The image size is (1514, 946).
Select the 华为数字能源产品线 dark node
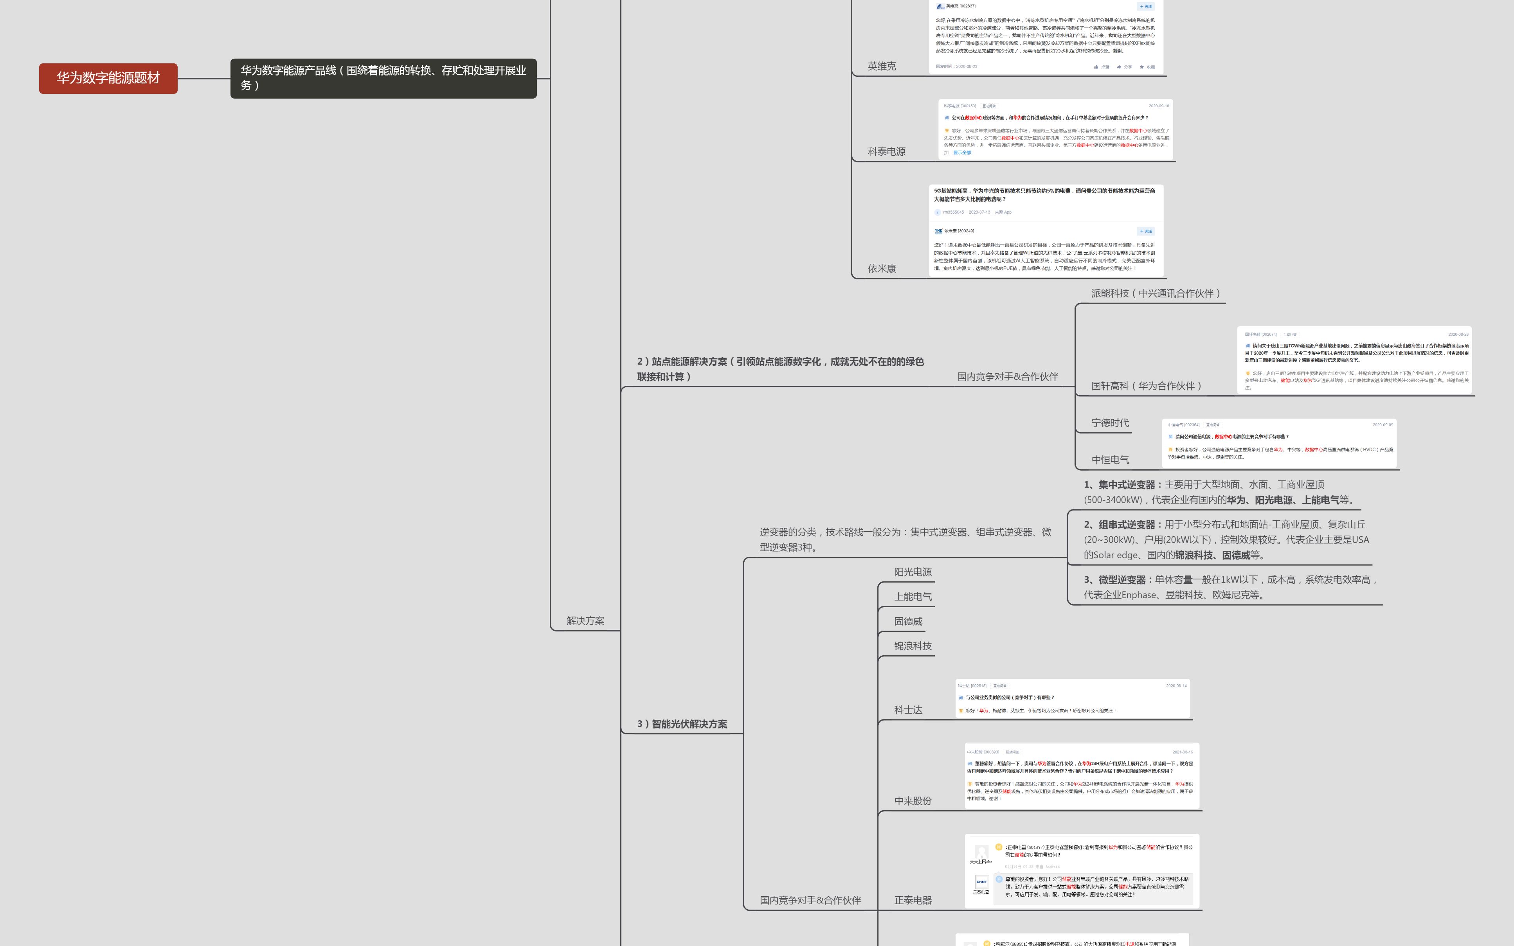[383, 78]
